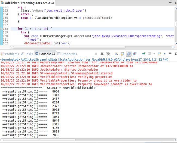Viewport: 177px width, 143px height.
Task: Click the jdbc:mysql://Master:3306/sparkstreaming string
Action: point(126,36)
